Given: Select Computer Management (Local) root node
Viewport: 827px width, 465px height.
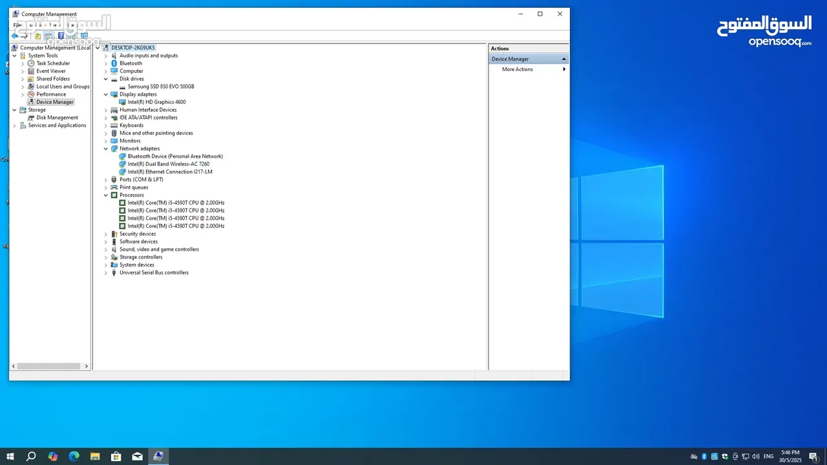Looking at the screenshot, I should [55, 48].
